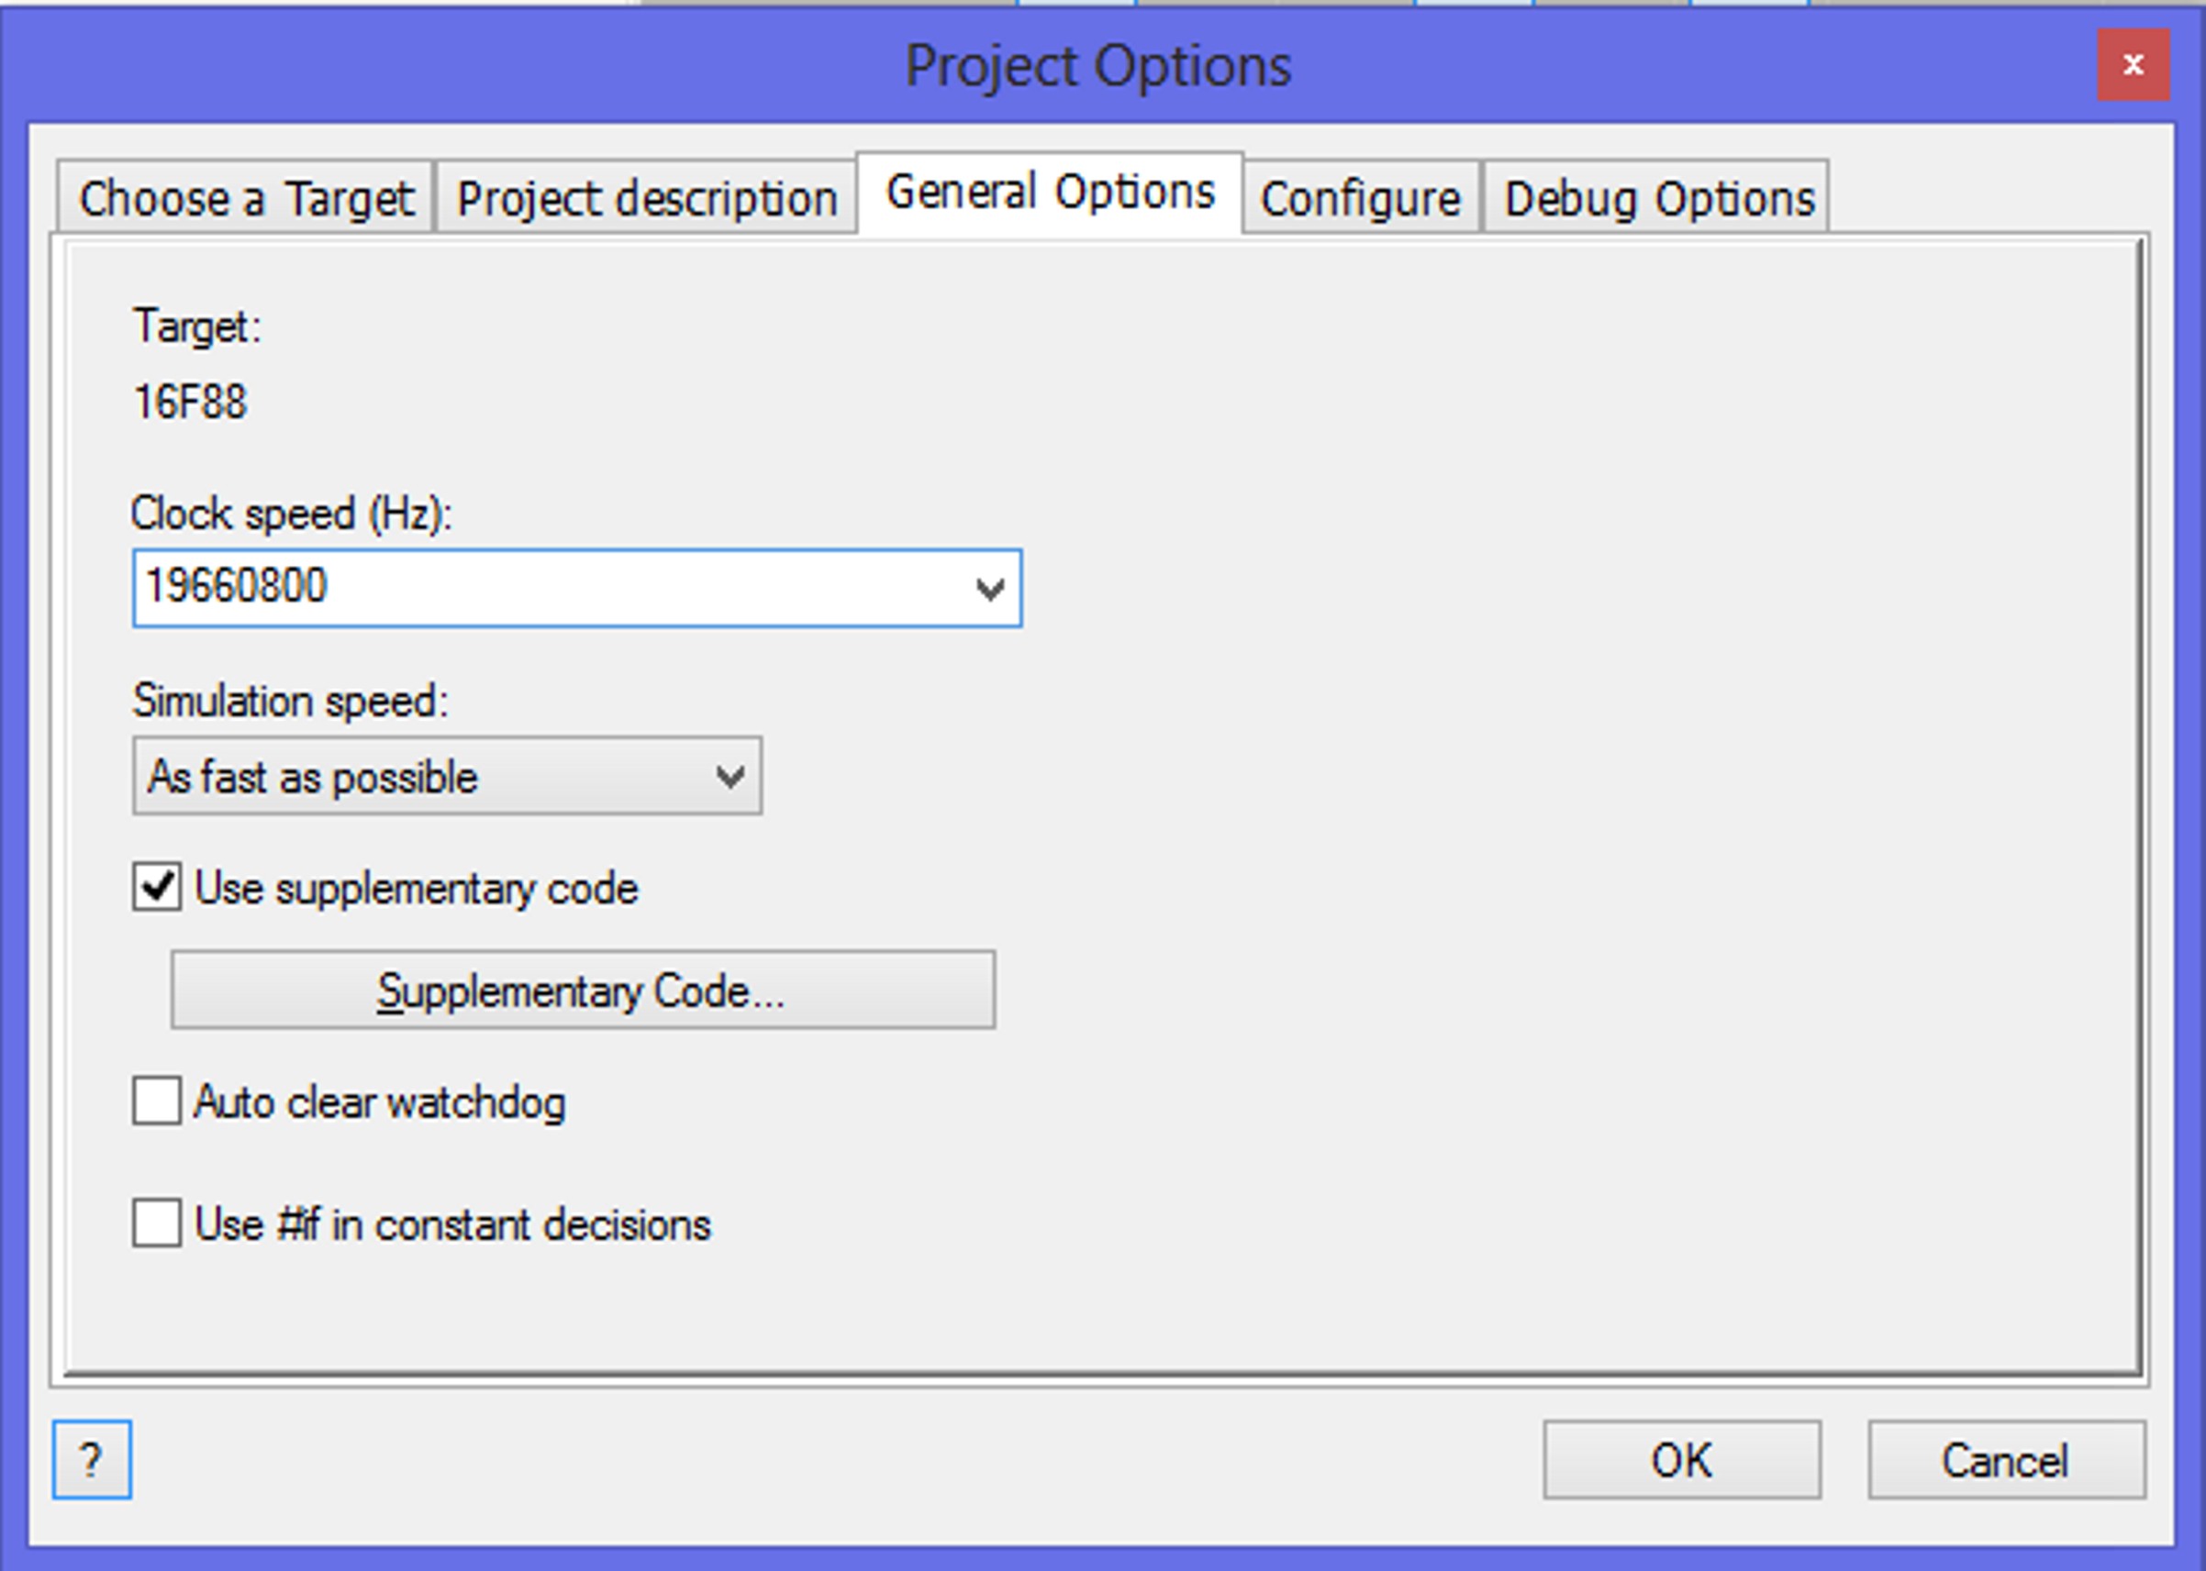Confirm with the OK button
The width and height of the screenshot is (2206, 1571).
pos(1681,1459)
